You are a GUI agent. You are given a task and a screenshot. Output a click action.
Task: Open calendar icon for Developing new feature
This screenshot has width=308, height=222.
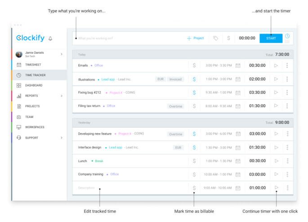238,134
